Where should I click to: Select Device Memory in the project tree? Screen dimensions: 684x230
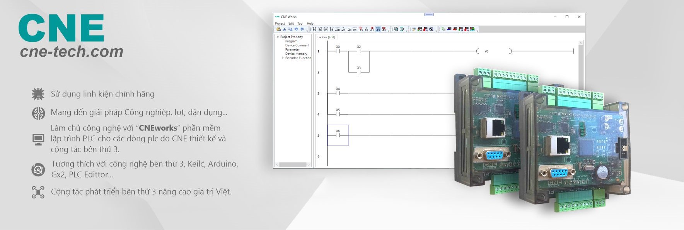(x=296, y=54)
